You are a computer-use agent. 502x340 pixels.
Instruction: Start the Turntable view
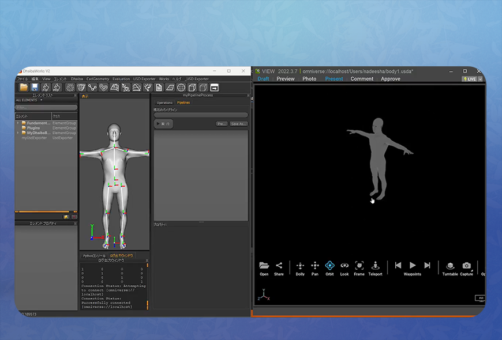coord(450,266)
